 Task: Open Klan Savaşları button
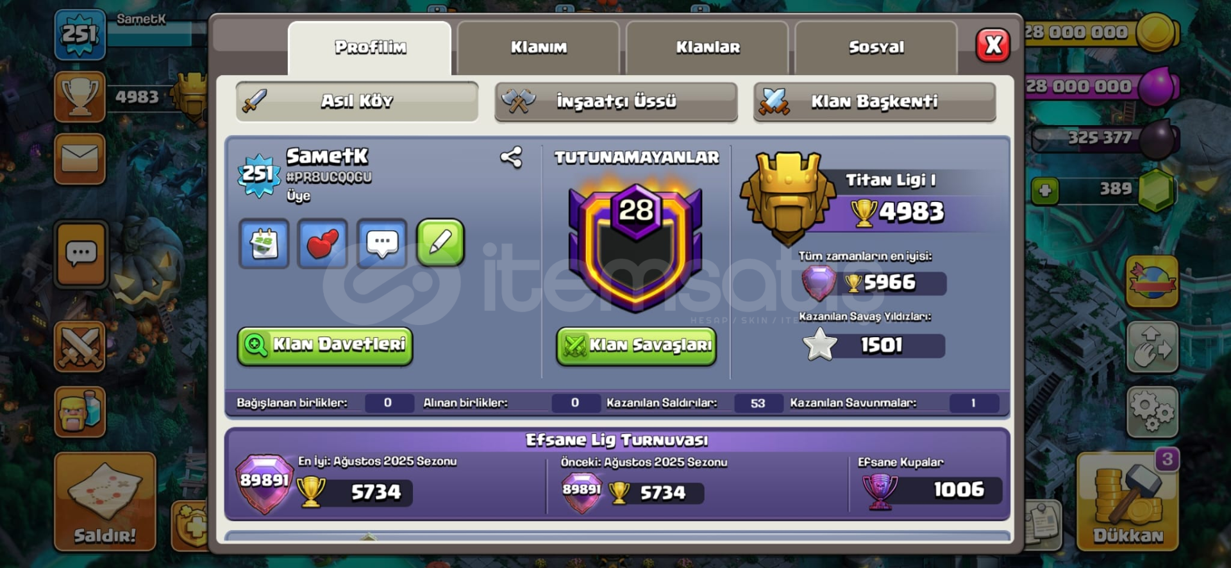637,346
